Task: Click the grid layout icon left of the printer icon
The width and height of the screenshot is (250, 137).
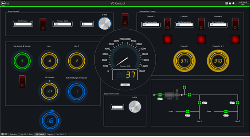Action: tap(227, 3)
